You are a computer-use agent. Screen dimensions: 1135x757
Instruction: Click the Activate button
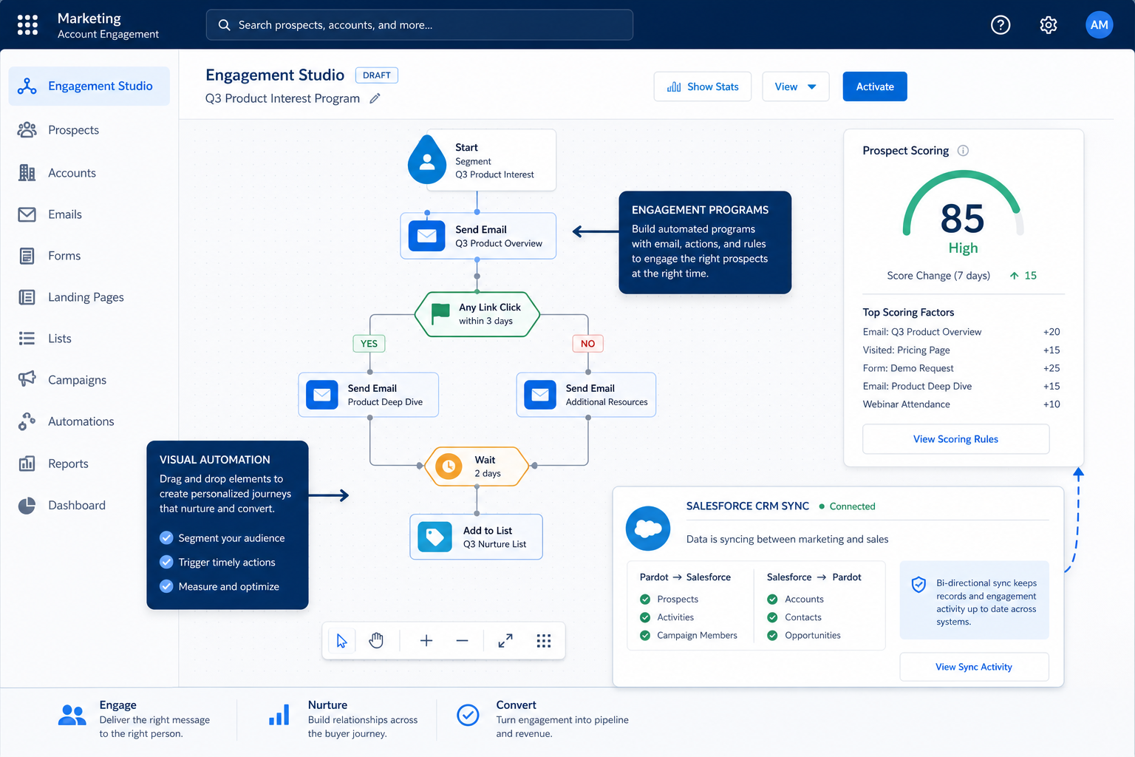coord(875,86)
